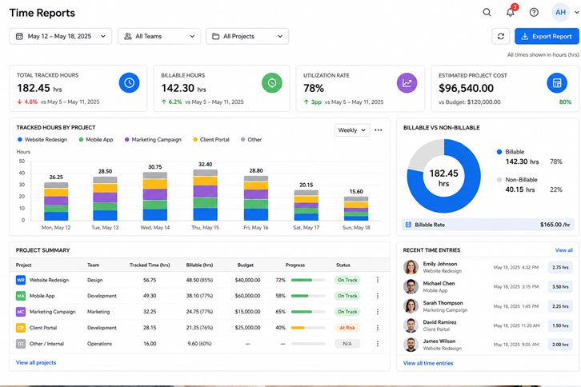
Task: Open the Tracked Hours chart more options menu
Action: pyautogui.click(x=378, y=130)
